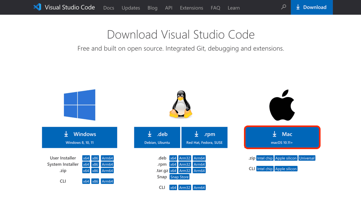The height and width of the screenshot is (203, 361).
Task: Open the Snap Store link
Action: pos(180,177)
